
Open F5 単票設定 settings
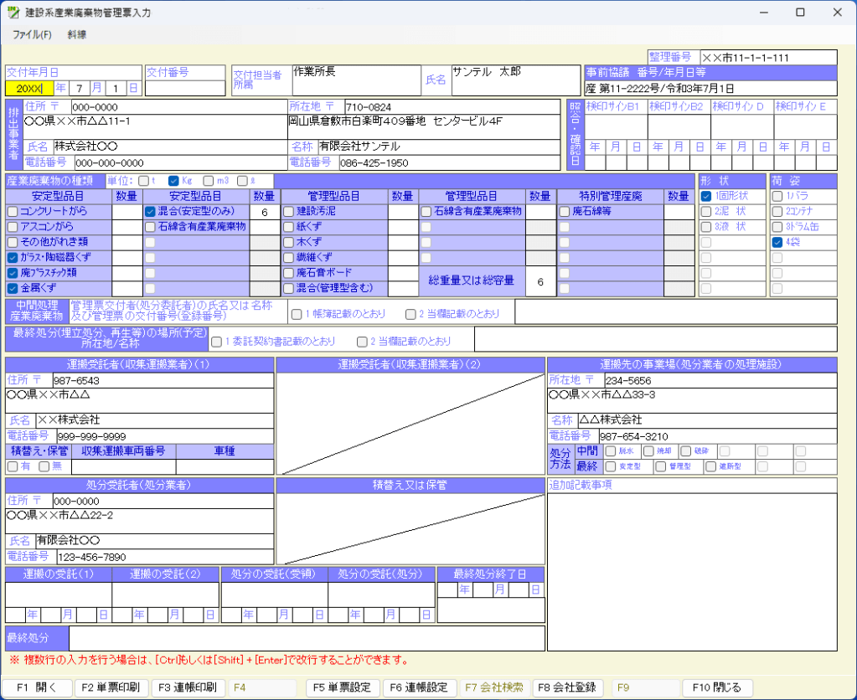pos(341,687)
